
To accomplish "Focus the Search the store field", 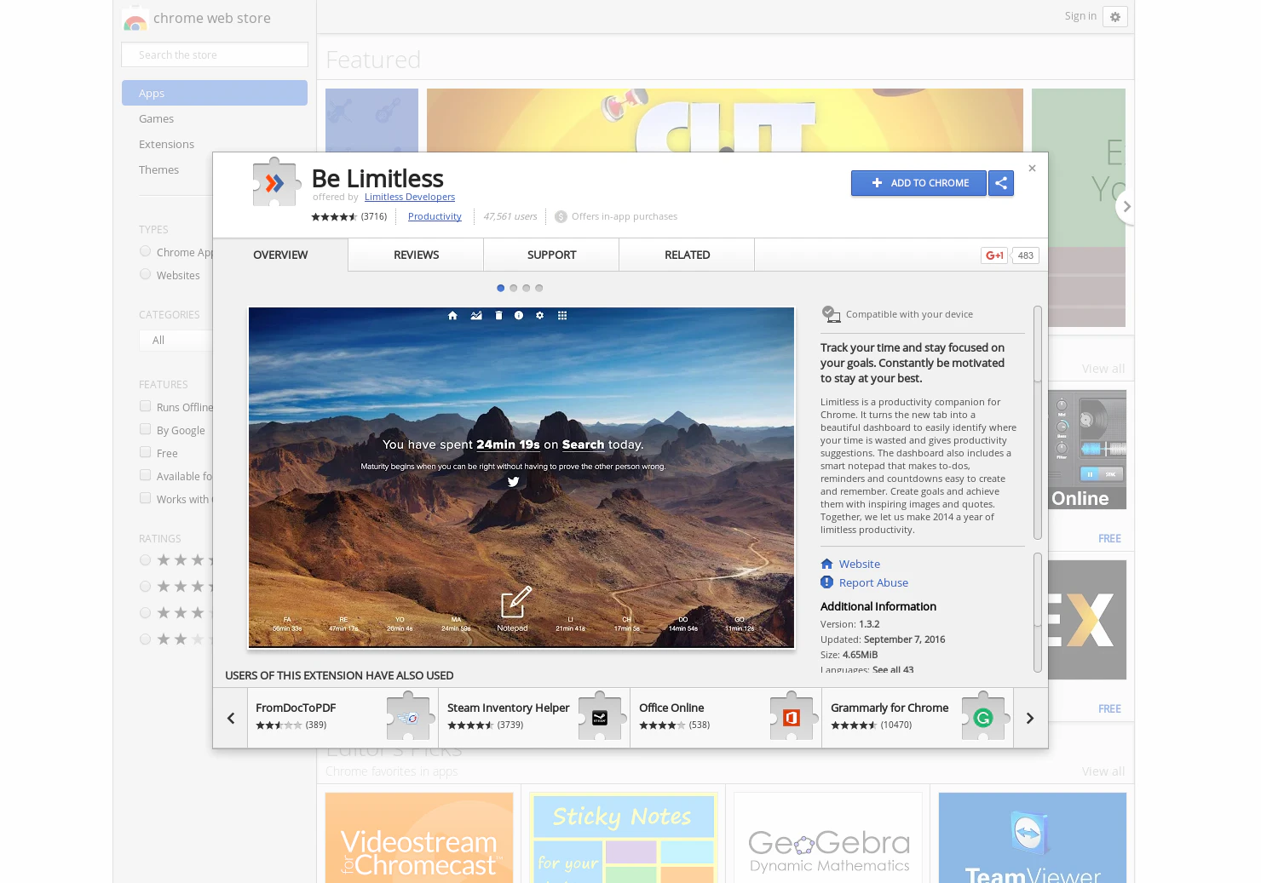I will (x=215, y=54).
